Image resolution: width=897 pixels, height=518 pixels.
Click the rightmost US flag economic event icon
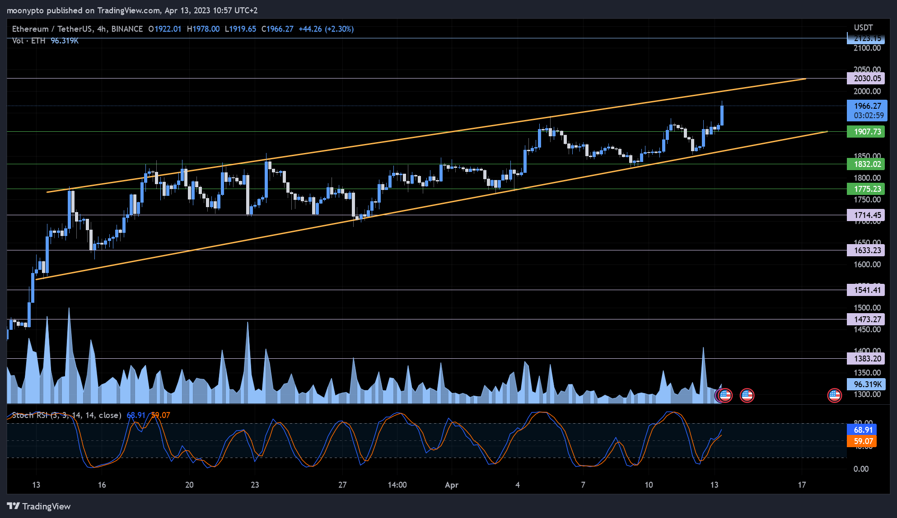coord(834,396)
